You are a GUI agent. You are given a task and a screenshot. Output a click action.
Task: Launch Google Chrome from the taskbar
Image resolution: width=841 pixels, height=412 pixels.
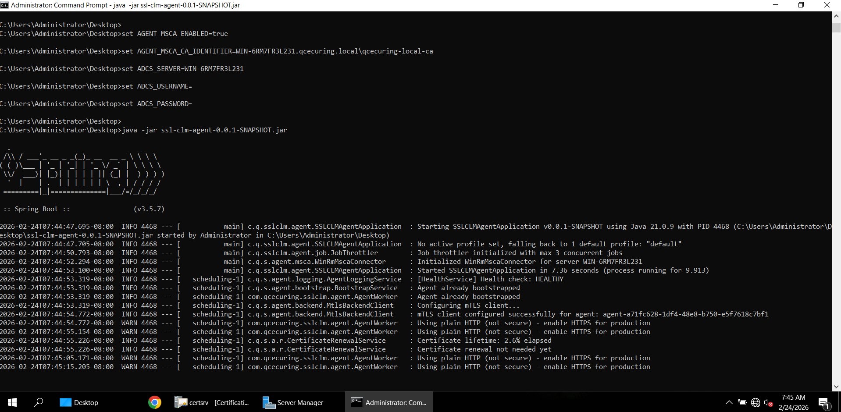coord(154,402)
